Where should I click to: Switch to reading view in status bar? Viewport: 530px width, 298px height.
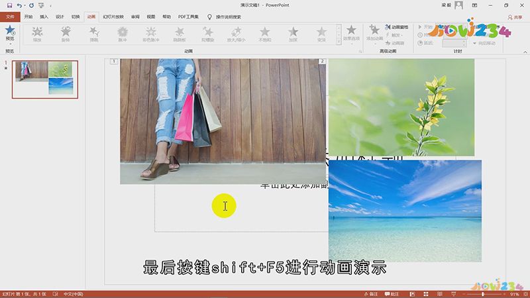(x=440, y=294)
